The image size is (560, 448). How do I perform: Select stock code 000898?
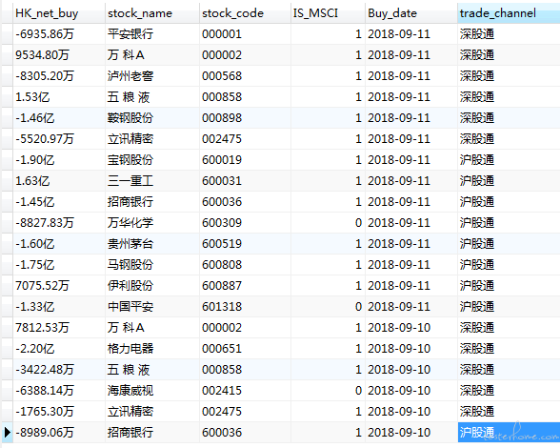pos(222,118)
